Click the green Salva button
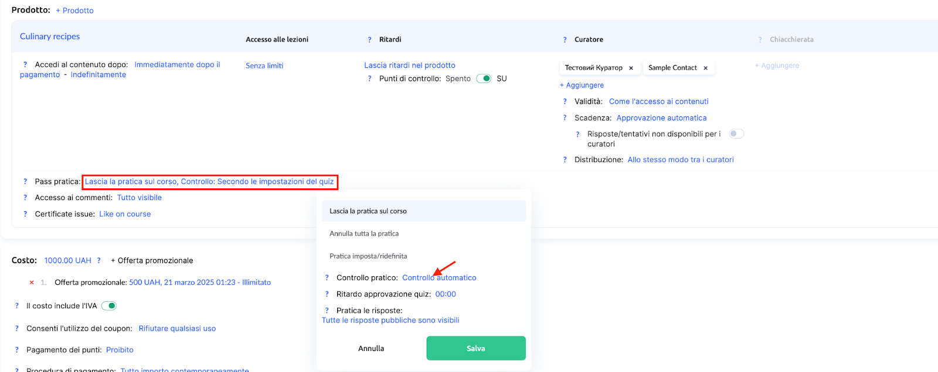This screenshot has height=372, width=938. click(x=475, y=349)
